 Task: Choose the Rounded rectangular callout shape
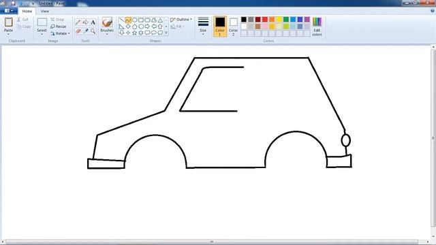pyautogui.click(x=147, y=33)
